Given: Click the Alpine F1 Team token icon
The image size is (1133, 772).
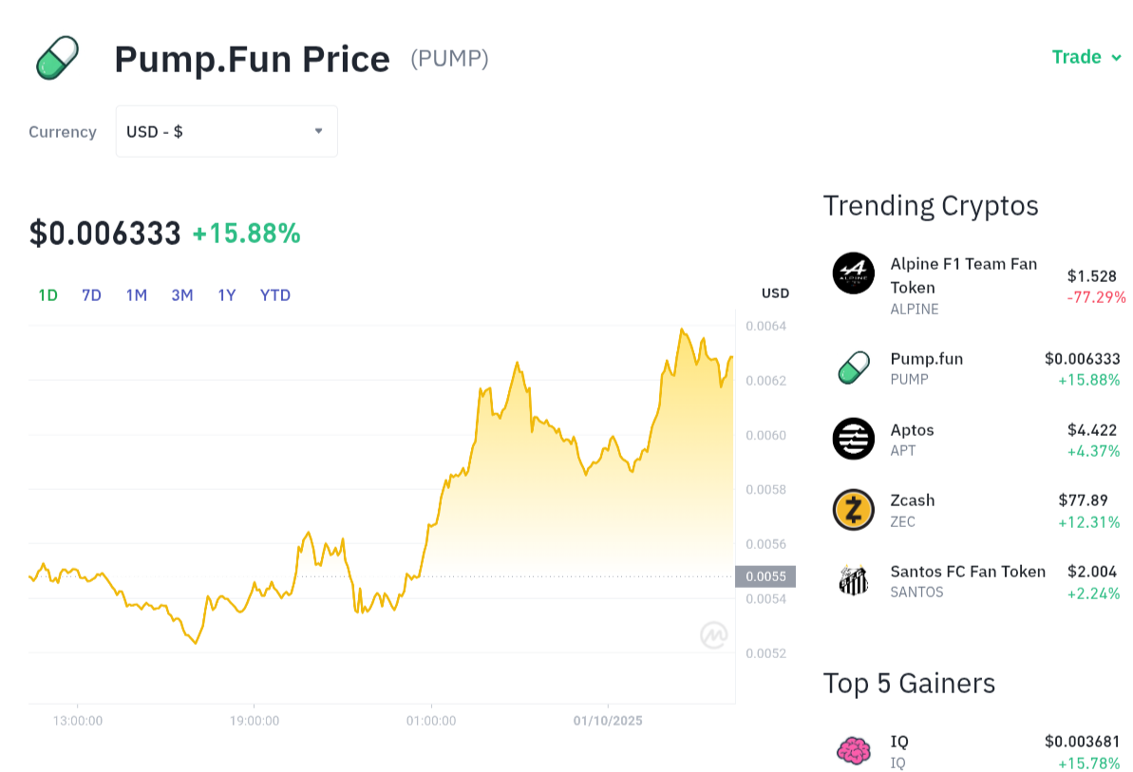Looking at the screenshot, I should pos(853,273).
